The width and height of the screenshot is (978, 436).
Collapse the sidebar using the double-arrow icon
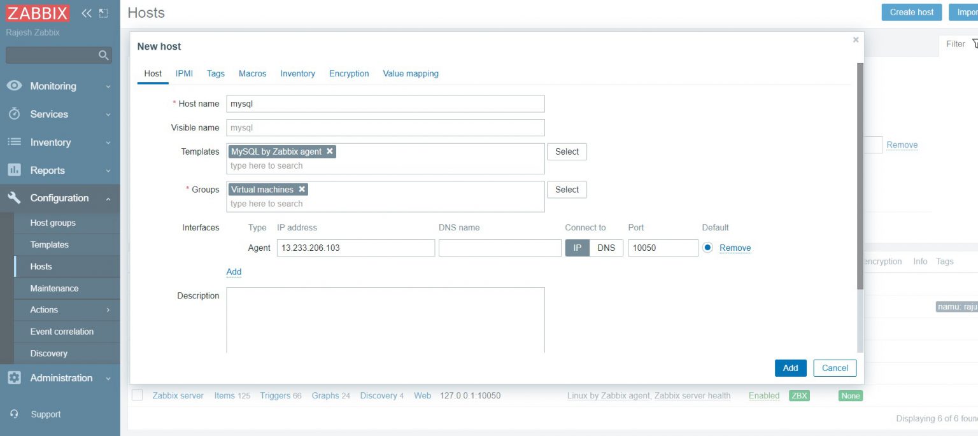point(87,13)
